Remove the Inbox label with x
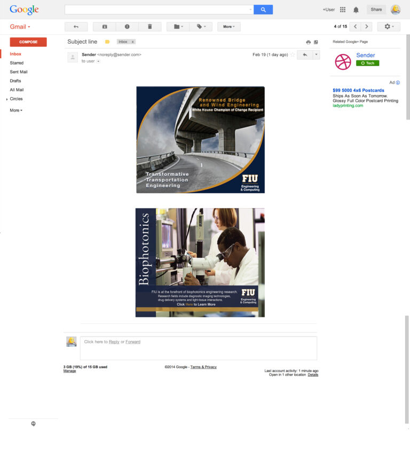The width and height of the screenshot is (410, 461). pyautogui.click(x=132, y=42)
